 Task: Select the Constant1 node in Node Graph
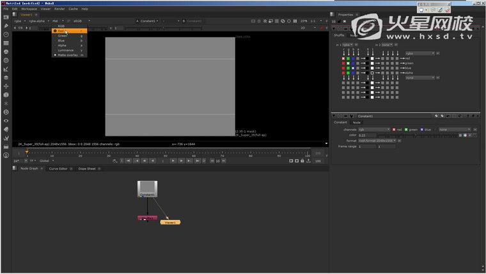148,188
